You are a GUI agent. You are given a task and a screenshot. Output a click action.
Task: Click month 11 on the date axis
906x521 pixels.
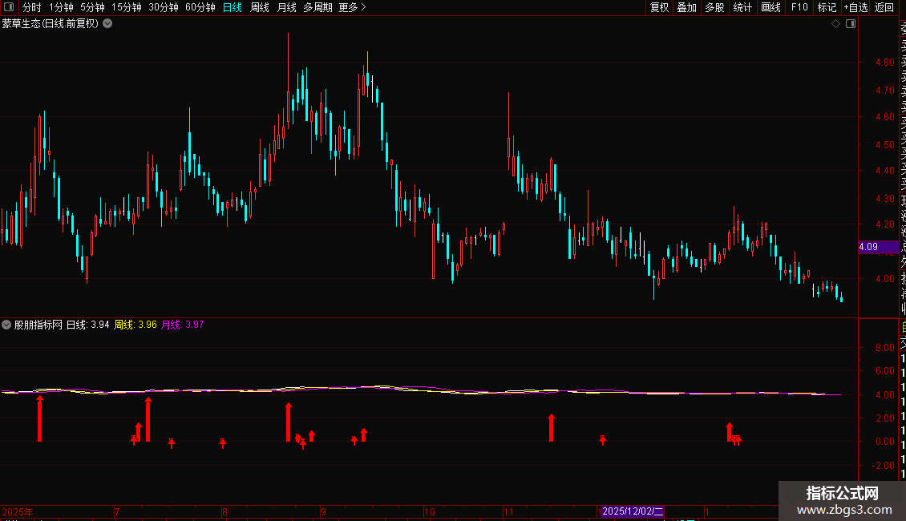(508, 511)
